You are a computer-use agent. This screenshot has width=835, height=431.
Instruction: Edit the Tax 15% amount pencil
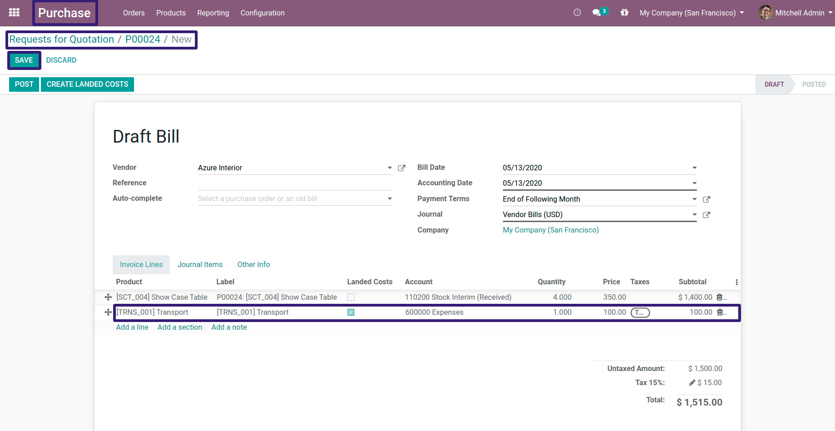[692, 382]
